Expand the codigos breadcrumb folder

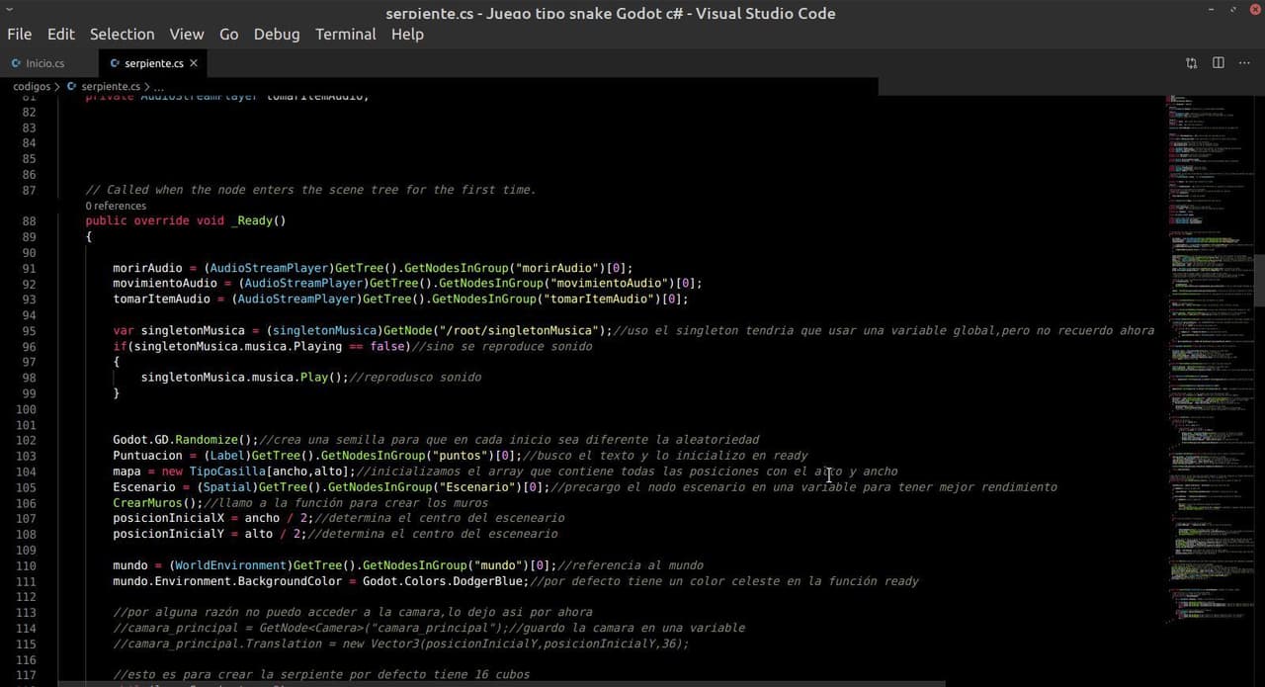click(x=32, y=87)
